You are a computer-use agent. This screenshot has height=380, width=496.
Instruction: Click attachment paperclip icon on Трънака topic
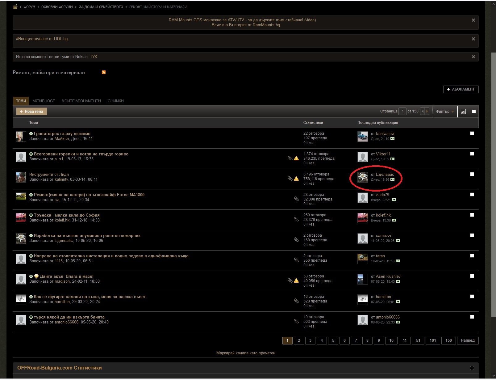(296, 219)
